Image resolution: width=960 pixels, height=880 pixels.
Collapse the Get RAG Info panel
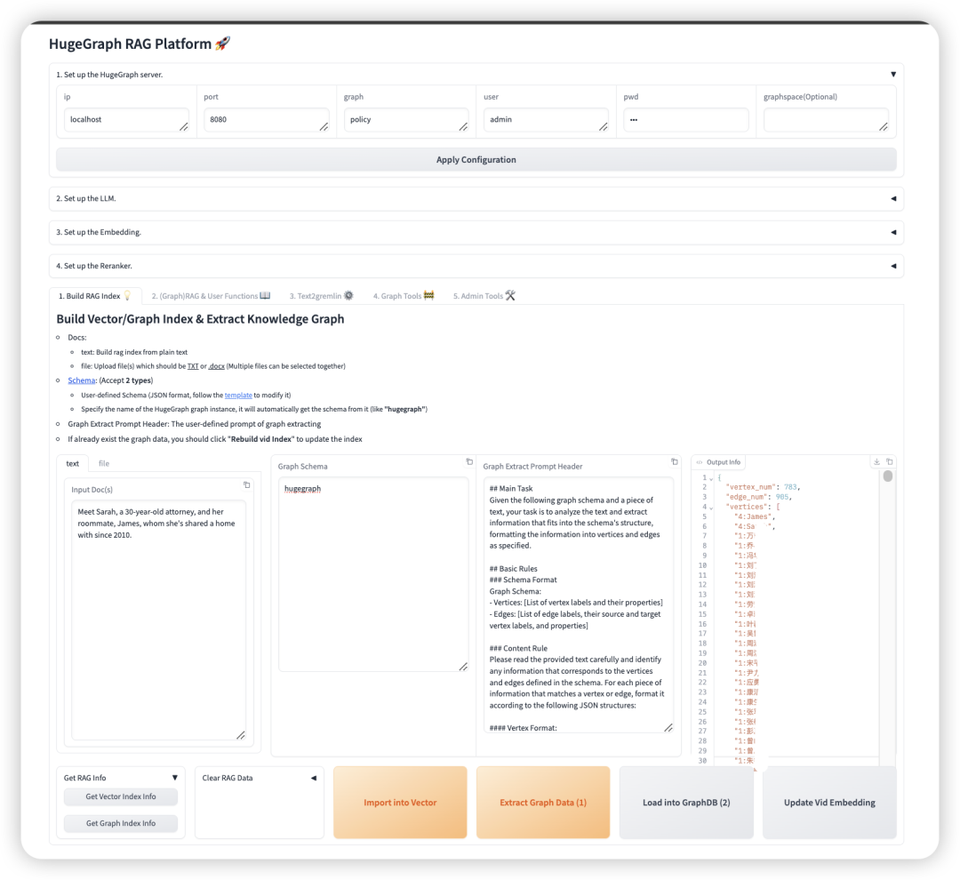[x=174, y=778]
